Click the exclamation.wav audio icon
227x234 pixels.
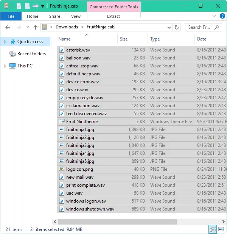coord(62,105)
